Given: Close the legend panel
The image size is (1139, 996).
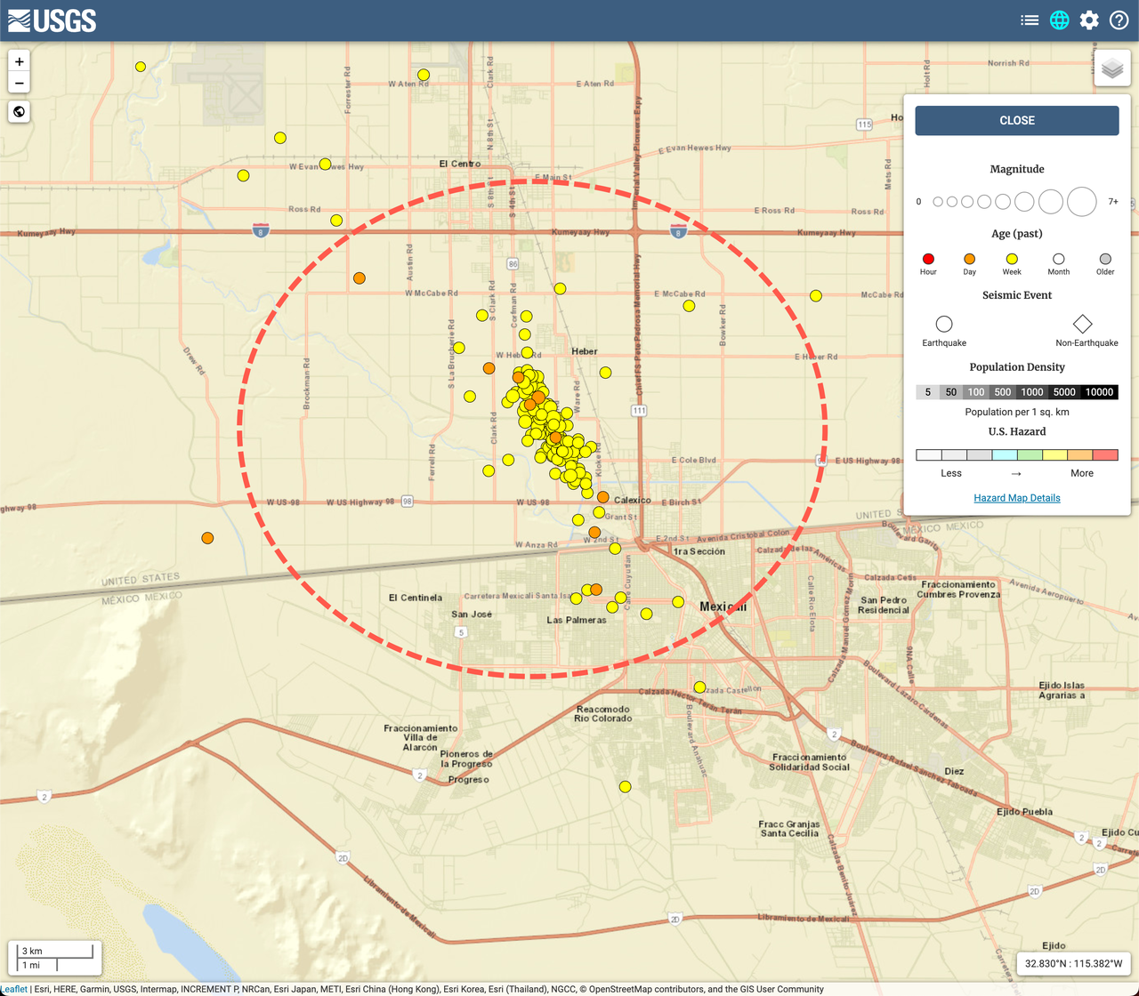Looking at the screenshot, I should pos(1016,121).
